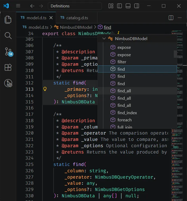The width and height of the screenshot is (187, 201).
Task: Select the third find method entry
Action: pos(137,84)
